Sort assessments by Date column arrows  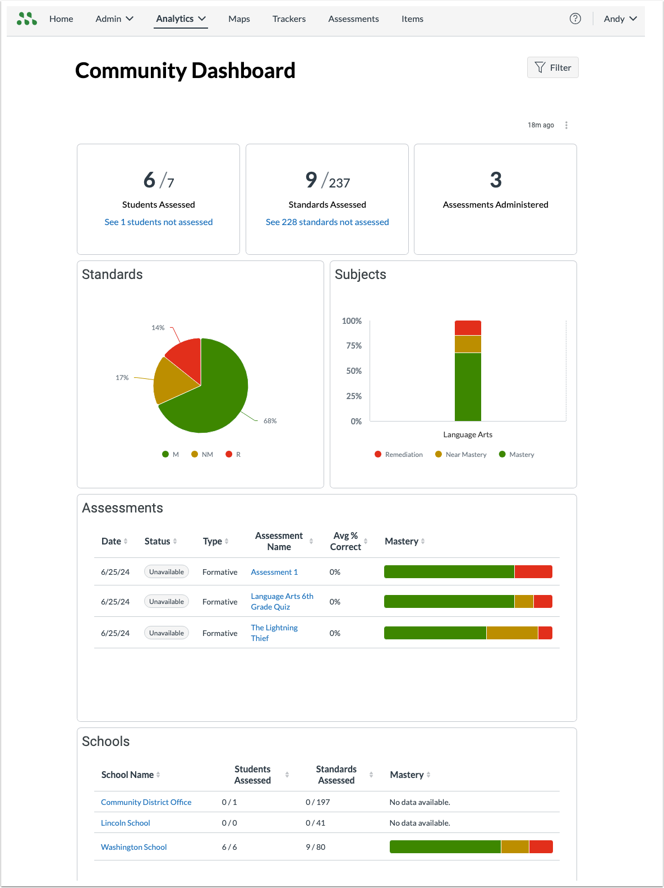[x=126, y=541]
